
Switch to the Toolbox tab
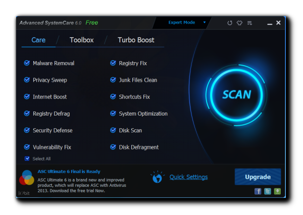click(x=81, y=40)
